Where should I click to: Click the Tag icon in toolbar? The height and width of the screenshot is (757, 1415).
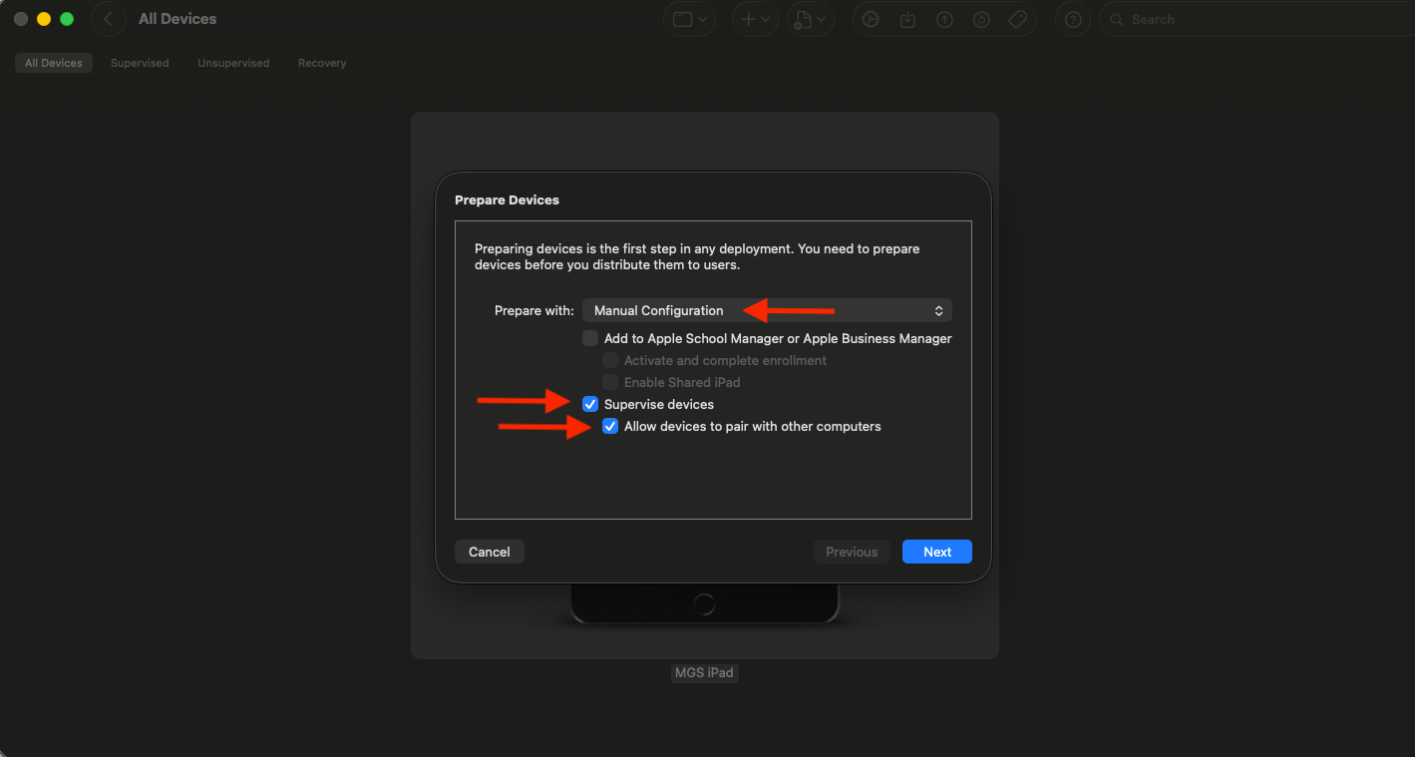[1018, 19]
